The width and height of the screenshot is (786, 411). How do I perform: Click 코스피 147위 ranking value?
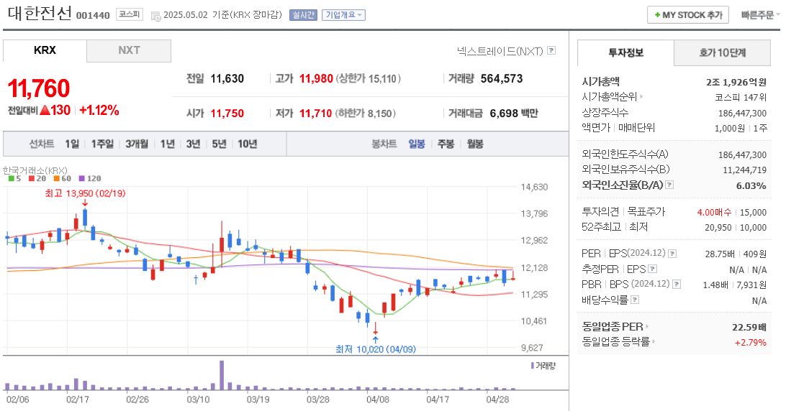coord(741,97)
